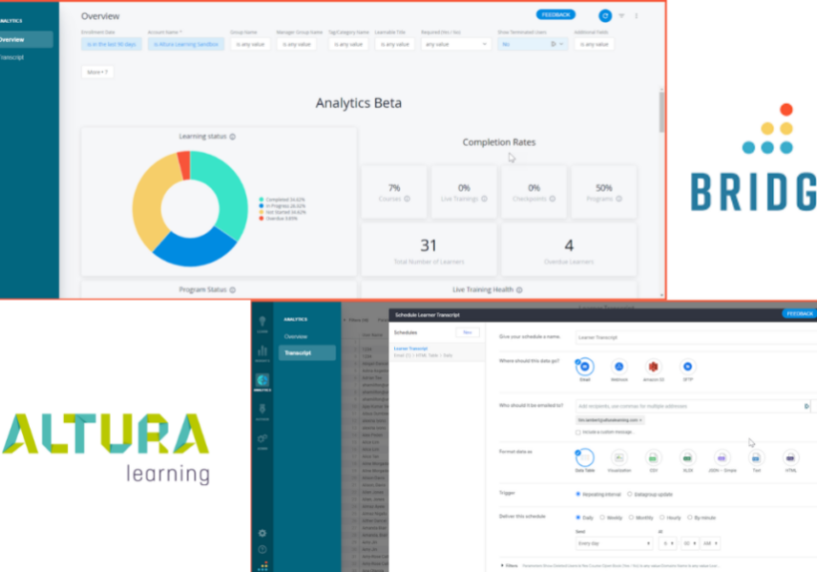
Task: Open the Author icon in sidebar
Action: pos(262,411)
